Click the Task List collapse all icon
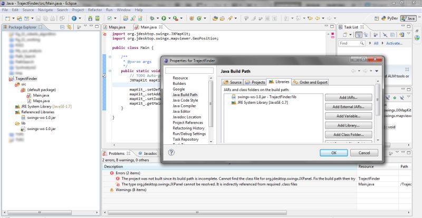Screen dimensions: 422x218 (x=392, y=35)
